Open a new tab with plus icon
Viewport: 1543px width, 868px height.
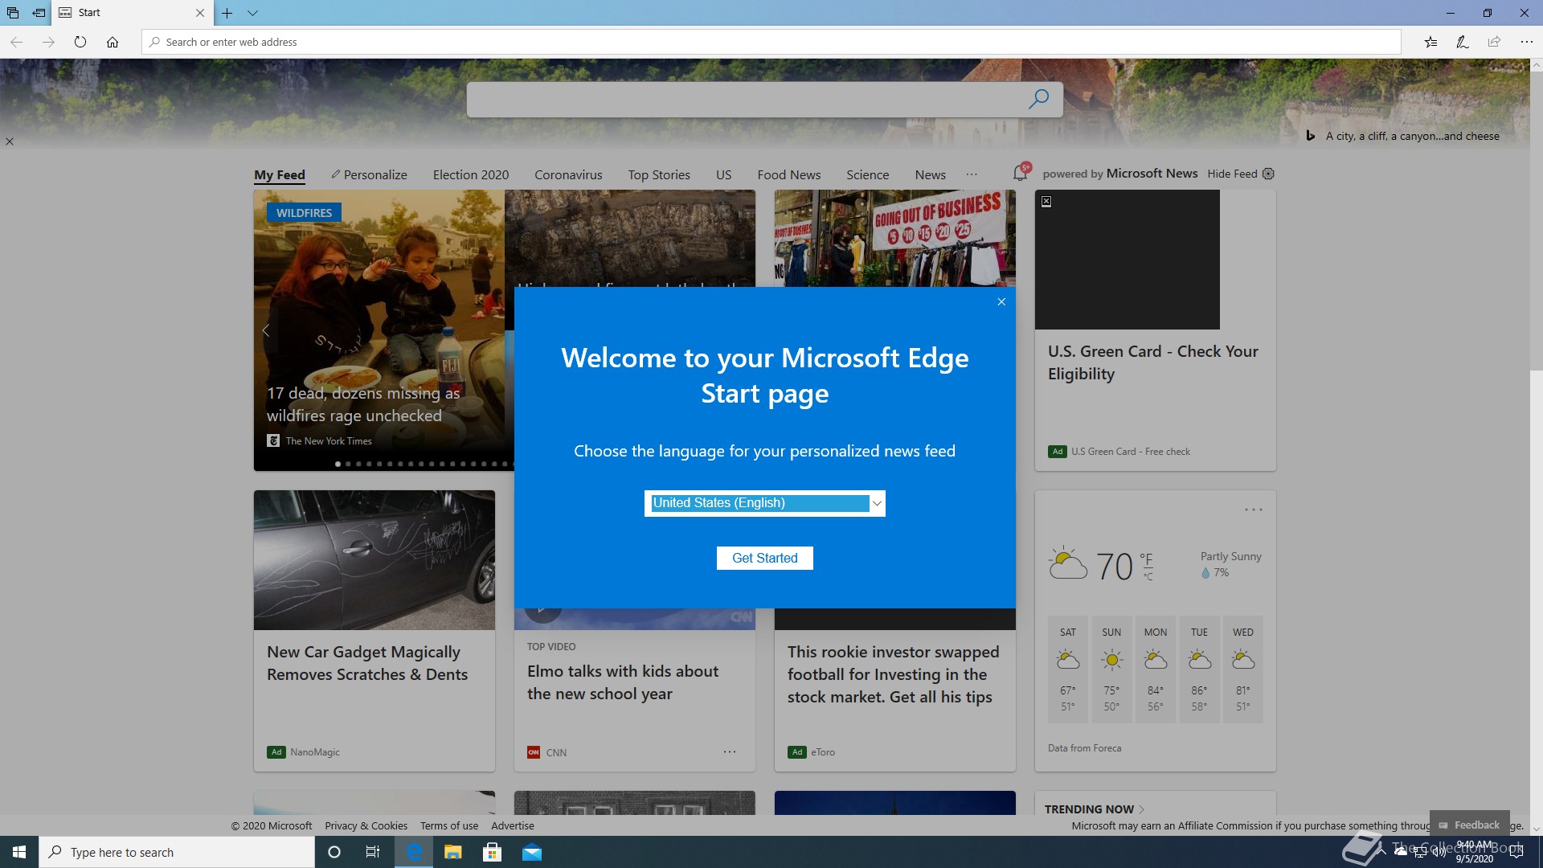pyautogui.click(x=227, y=13)
